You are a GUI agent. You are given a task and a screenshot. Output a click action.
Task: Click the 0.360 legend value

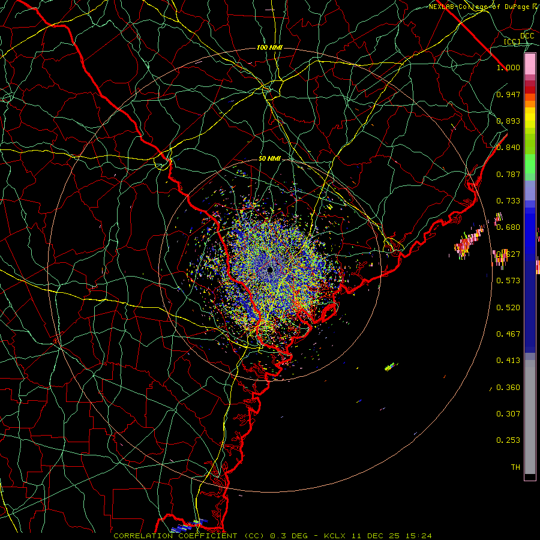coord(508,388)
